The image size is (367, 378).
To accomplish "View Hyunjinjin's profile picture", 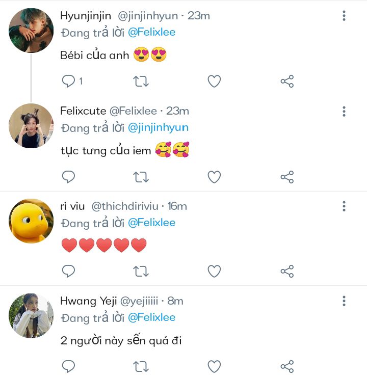I will click(x=31, y=31).
